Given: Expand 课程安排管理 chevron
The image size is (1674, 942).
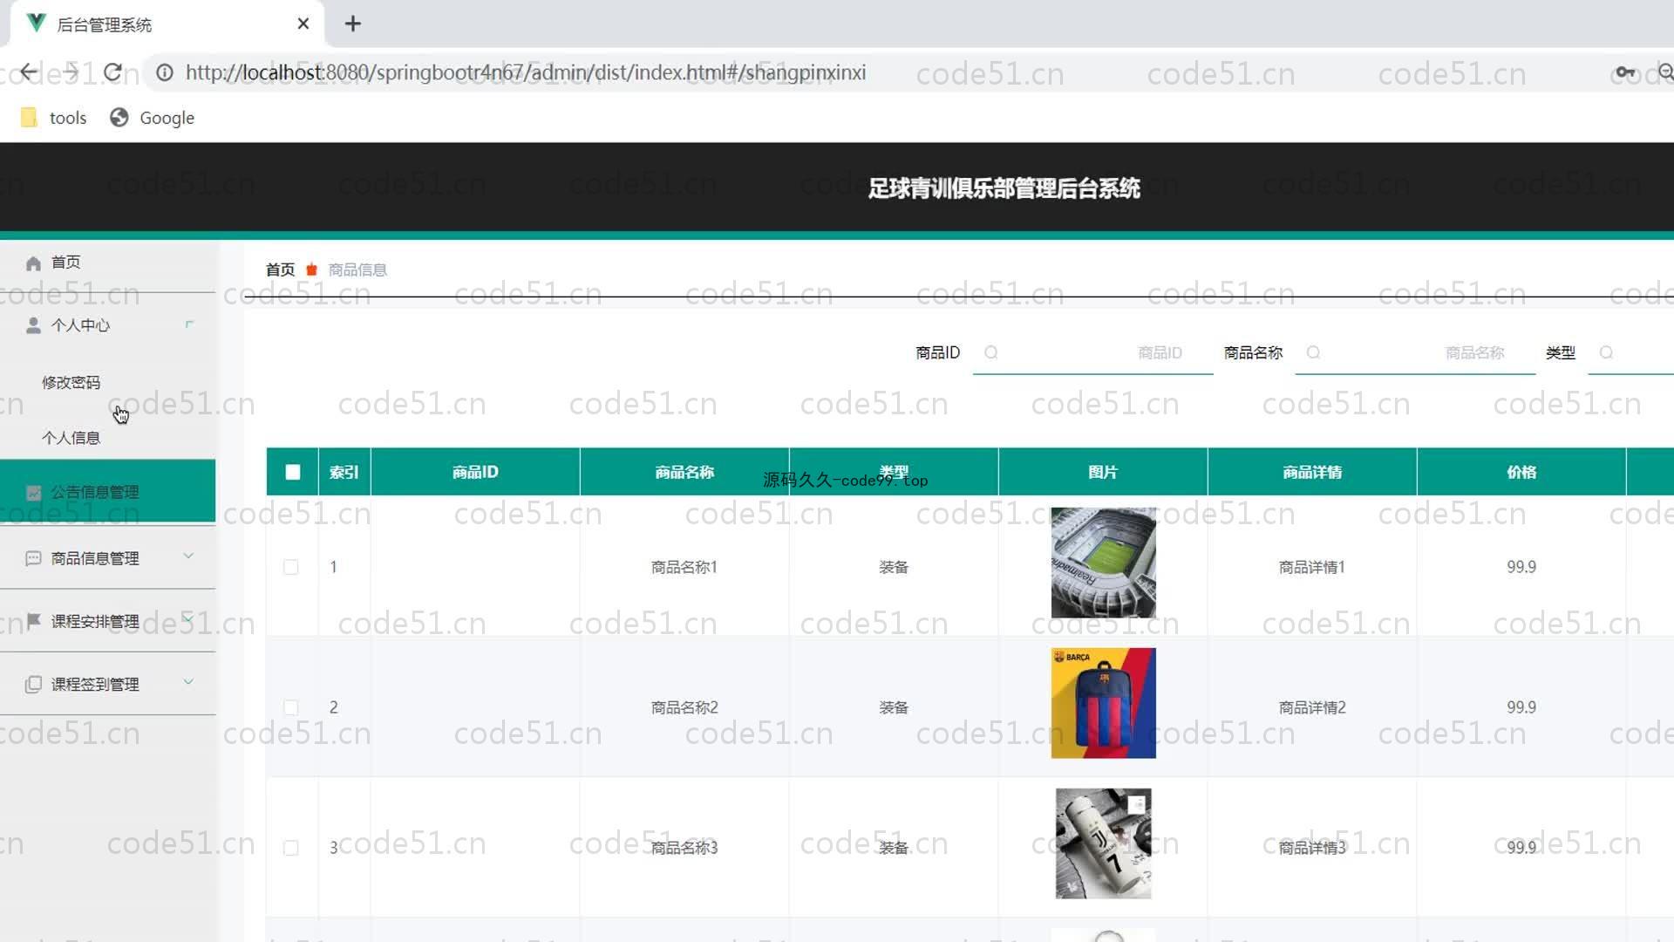Looking at the screenshot, I should pos(188,618).
